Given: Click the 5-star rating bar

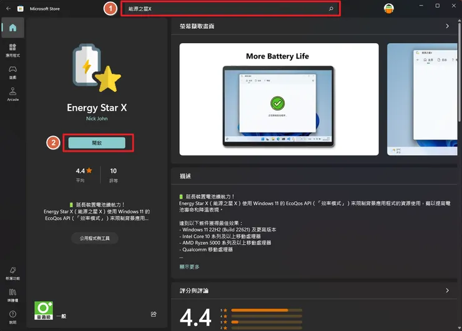Looking at the screenshot, I should point(267,310).
